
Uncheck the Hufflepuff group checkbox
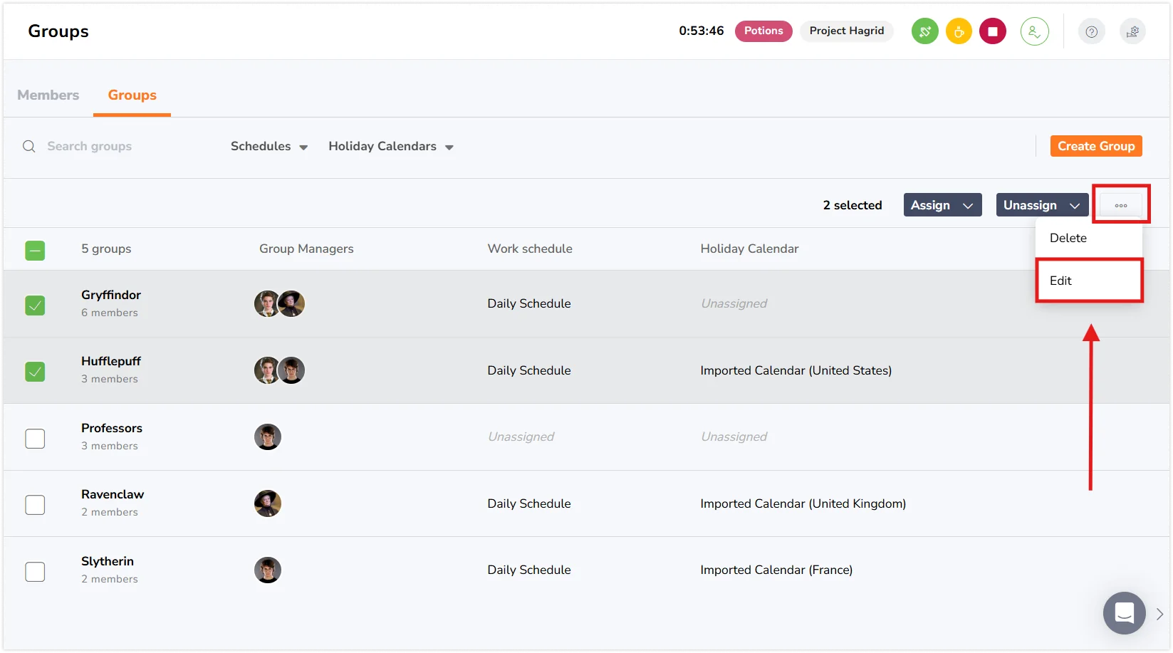35,372
